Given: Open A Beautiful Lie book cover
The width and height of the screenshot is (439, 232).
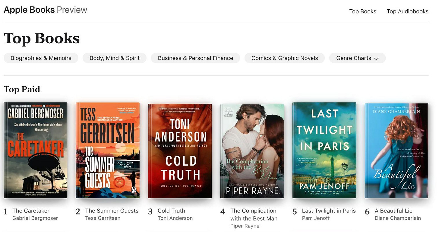Looking at the screenshot, I should pos(396,151).
